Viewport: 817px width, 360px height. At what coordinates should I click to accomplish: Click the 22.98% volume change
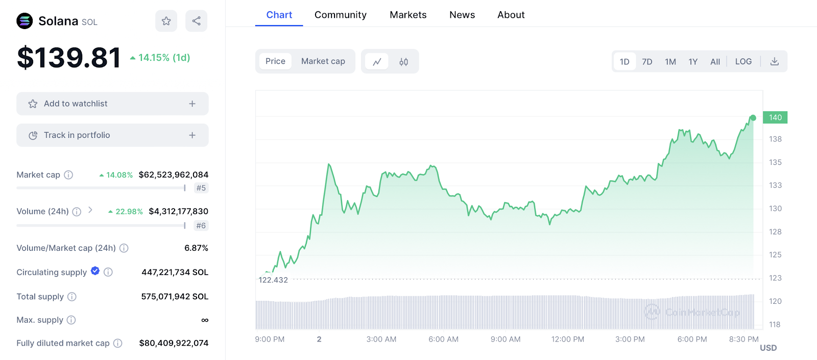click(126, 211)
